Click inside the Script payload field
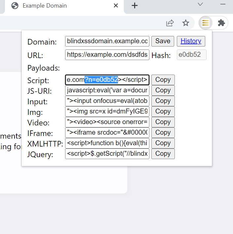This screenshot has height=234, width=233. click(x=107, y=80)
